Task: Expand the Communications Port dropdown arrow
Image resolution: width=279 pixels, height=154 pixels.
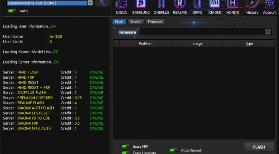Action: click(x=90, y=3)
